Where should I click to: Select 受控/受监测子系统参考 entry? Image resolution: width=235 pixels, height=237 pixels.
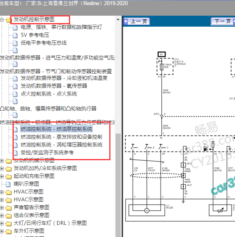[x=47, y=153]
